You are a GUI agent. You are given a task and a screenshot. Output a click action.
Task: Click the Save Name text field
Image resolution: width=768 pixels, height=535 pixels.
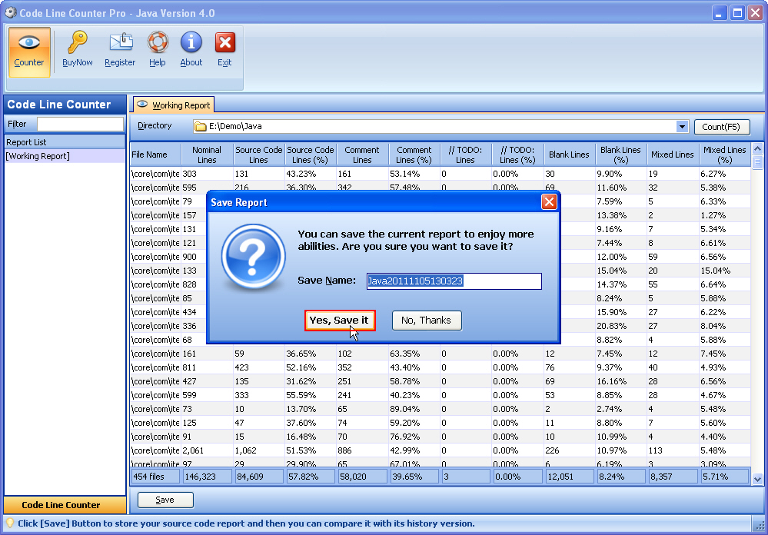(454, 281)
